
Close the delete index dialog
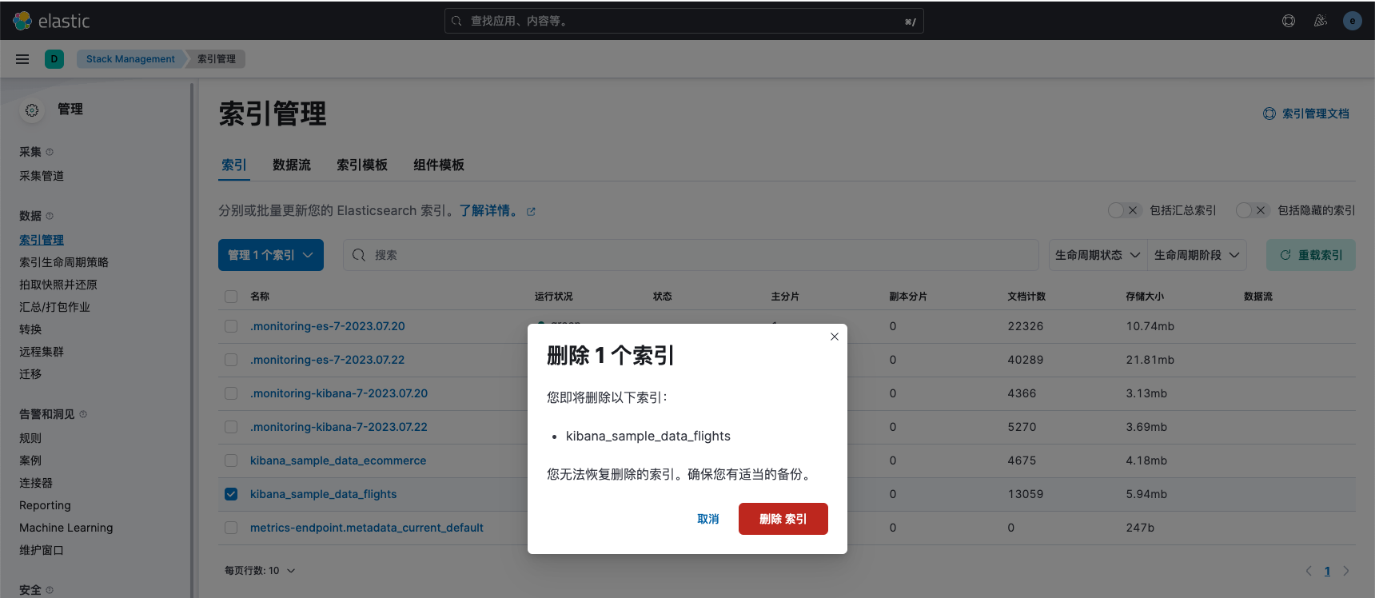[834, 337]
